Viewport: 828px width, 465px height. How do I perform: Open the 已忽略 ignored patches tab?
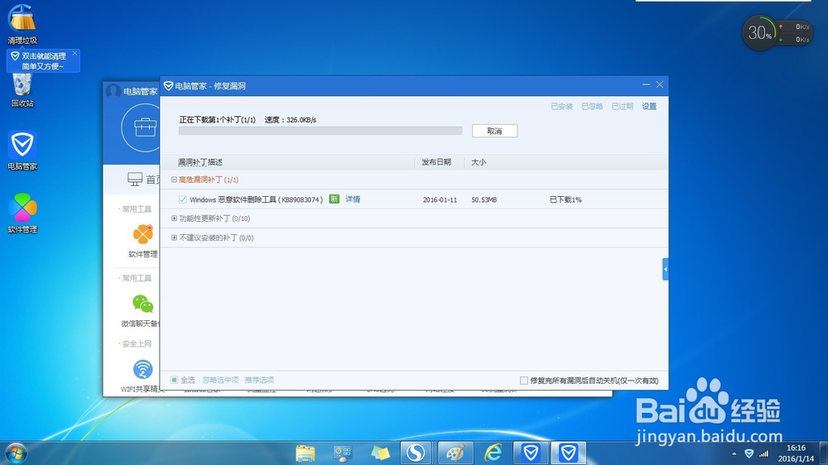pos(592,107)
